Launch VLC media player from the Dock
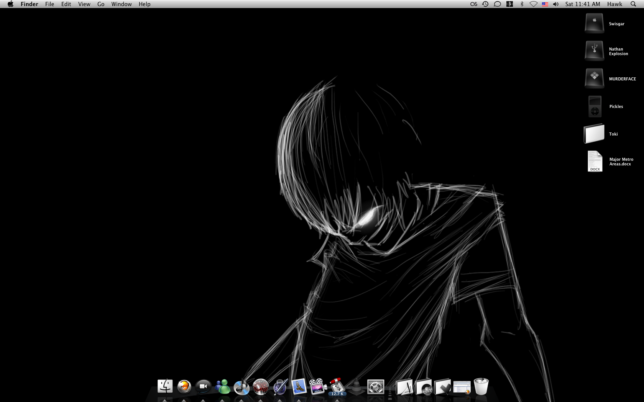644x402 pixels. pos(356,387)
